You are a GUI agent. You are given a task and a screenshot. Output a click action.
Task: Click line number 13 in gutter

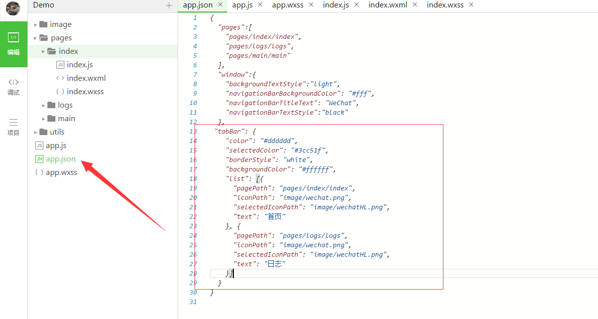click(x=193, y=131)
